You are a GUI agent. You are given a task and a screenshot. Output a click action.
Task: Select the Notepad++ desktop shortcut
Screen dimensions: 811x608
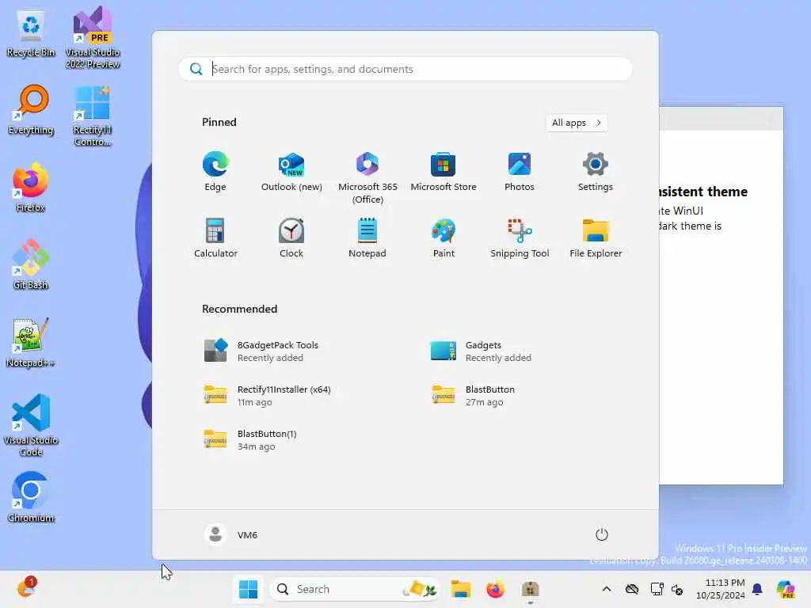(x=31, y=342)
